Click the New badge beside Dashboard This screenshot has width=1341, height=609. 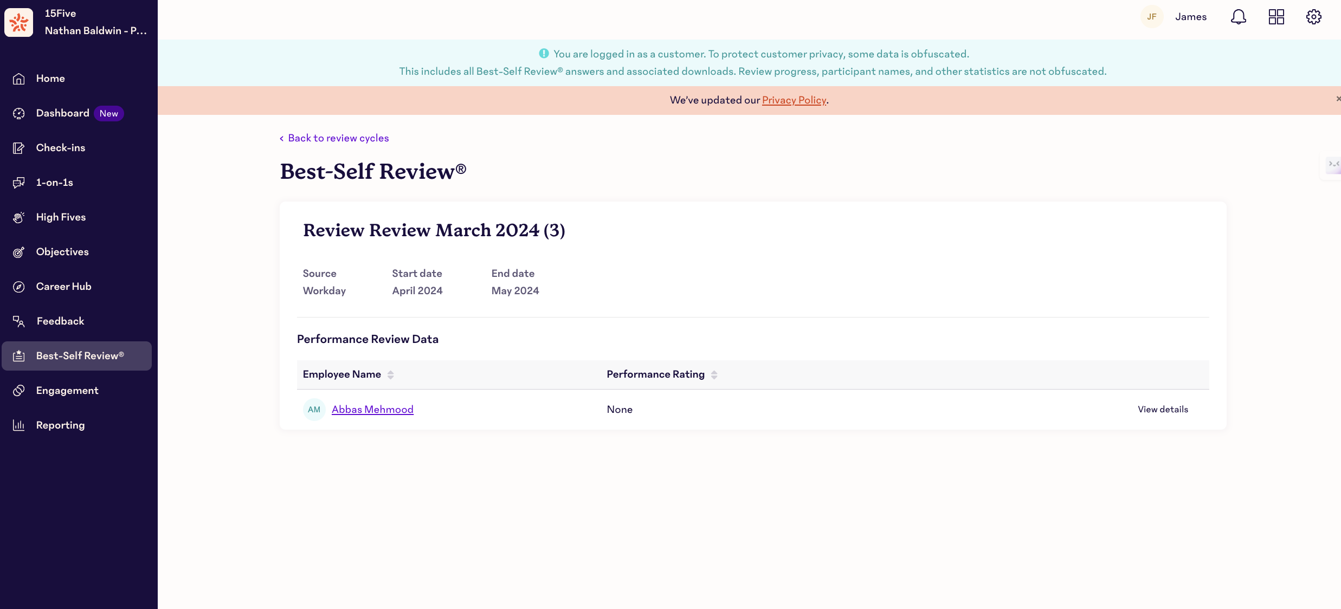point(109,113)
